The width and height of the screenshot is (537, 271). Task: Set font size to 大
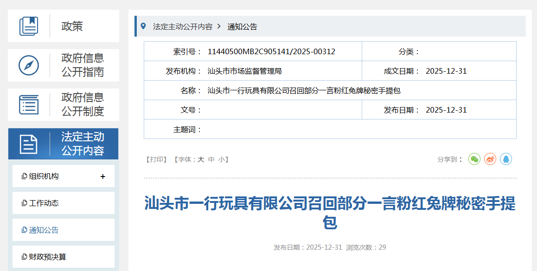coord(201,159)
